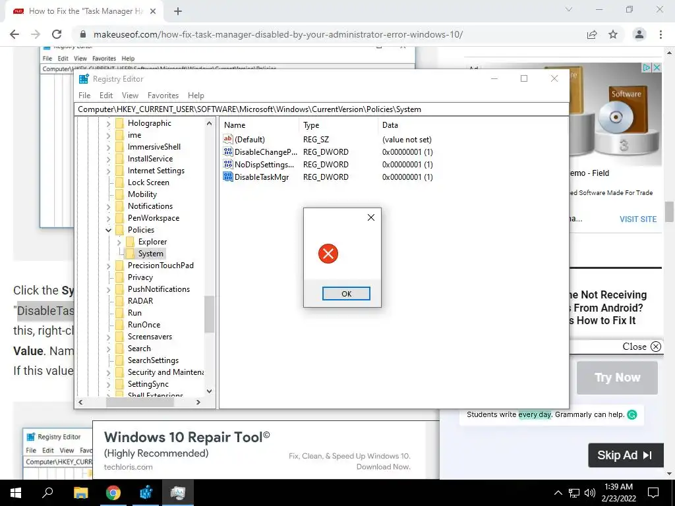Viewport: 675px width, 506px height.
Task: Open the Chrome three-dot menu
Action: click(660, 34)
